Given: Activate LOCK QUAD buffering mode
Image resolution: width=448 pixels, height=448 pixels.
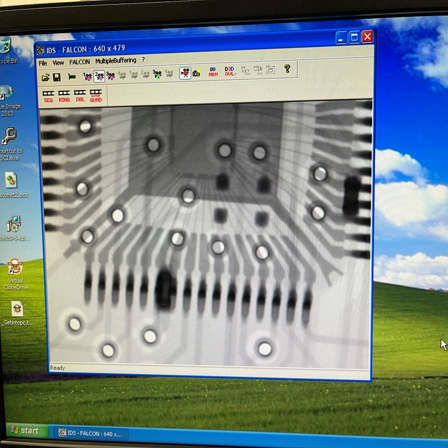Looking at the screenshot, I should click(96, 94).
